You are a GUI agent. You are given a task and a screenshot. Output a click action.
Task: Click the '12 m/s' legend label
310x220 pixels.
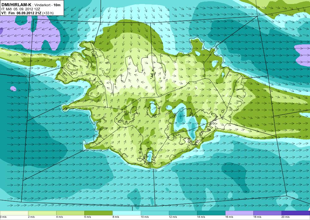click(173, 217)
